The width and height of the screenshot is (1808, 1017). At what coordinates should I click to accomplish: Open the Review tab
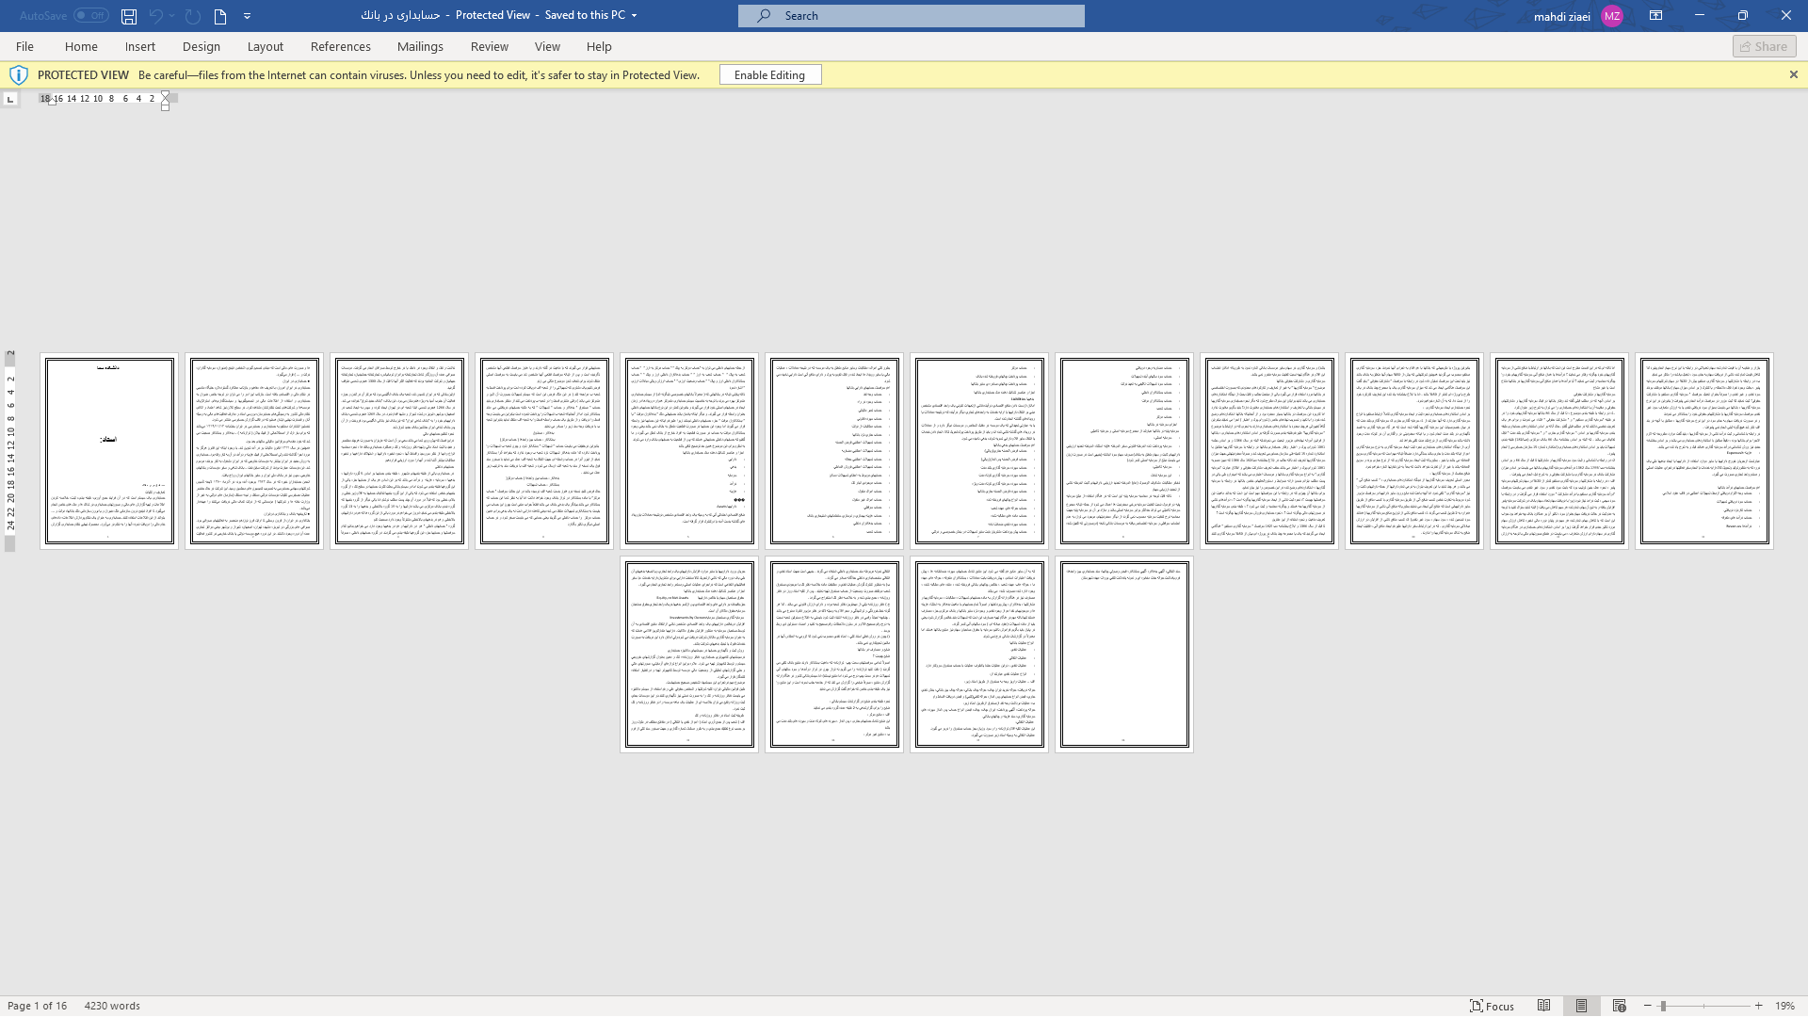[490, 46]
